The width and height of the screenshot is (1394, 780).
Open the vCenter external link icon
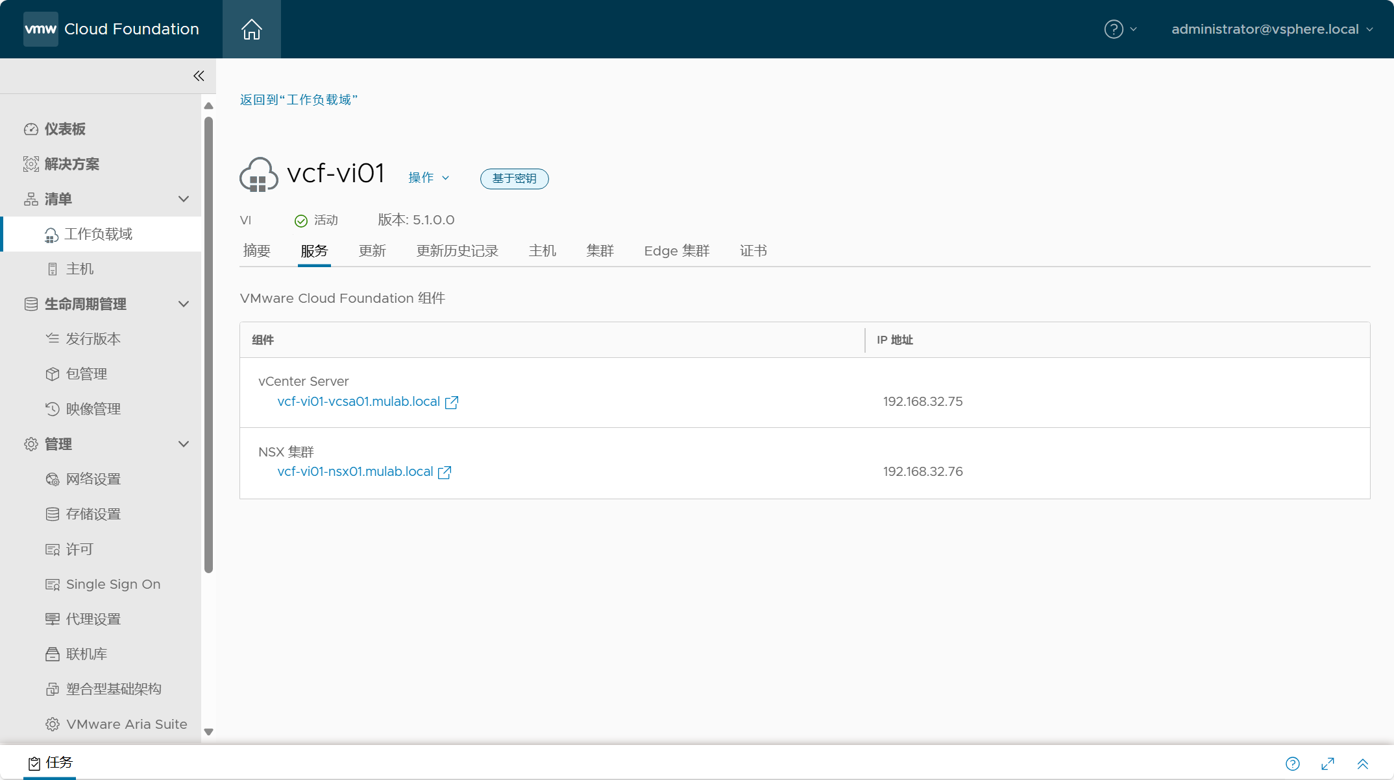pos(452,402)
